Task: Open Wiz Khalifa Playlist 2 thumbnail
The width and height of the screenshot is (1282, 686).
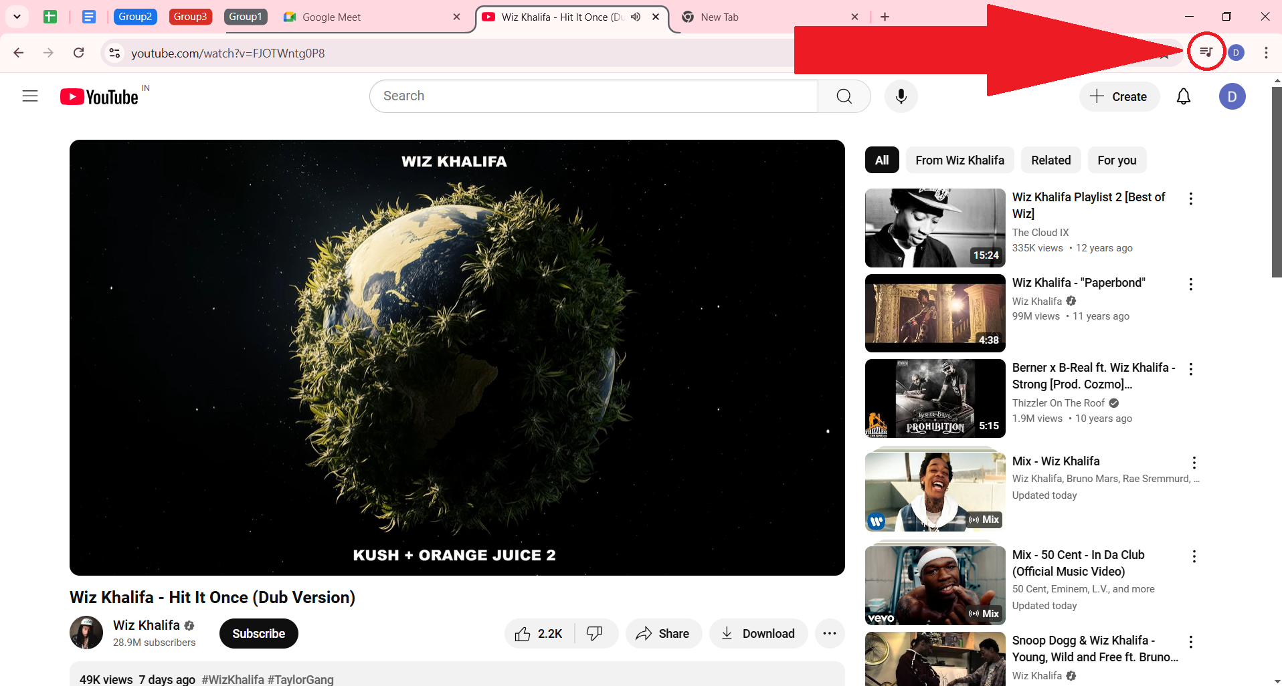Action: coord(935,228)
